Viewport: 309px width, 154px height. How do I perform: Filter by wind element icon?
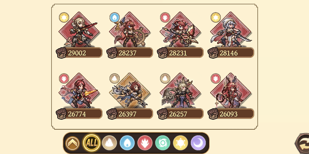tap(163, 143)
